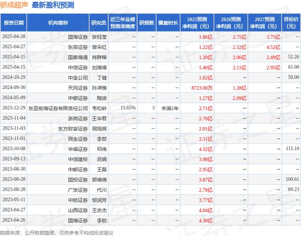Click the institution 东吴证券
This screenshot has height=236, width=301.
[x=78, y=47]
